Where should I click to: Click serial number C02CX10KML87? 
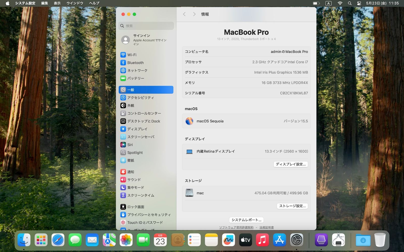[294, 93]
